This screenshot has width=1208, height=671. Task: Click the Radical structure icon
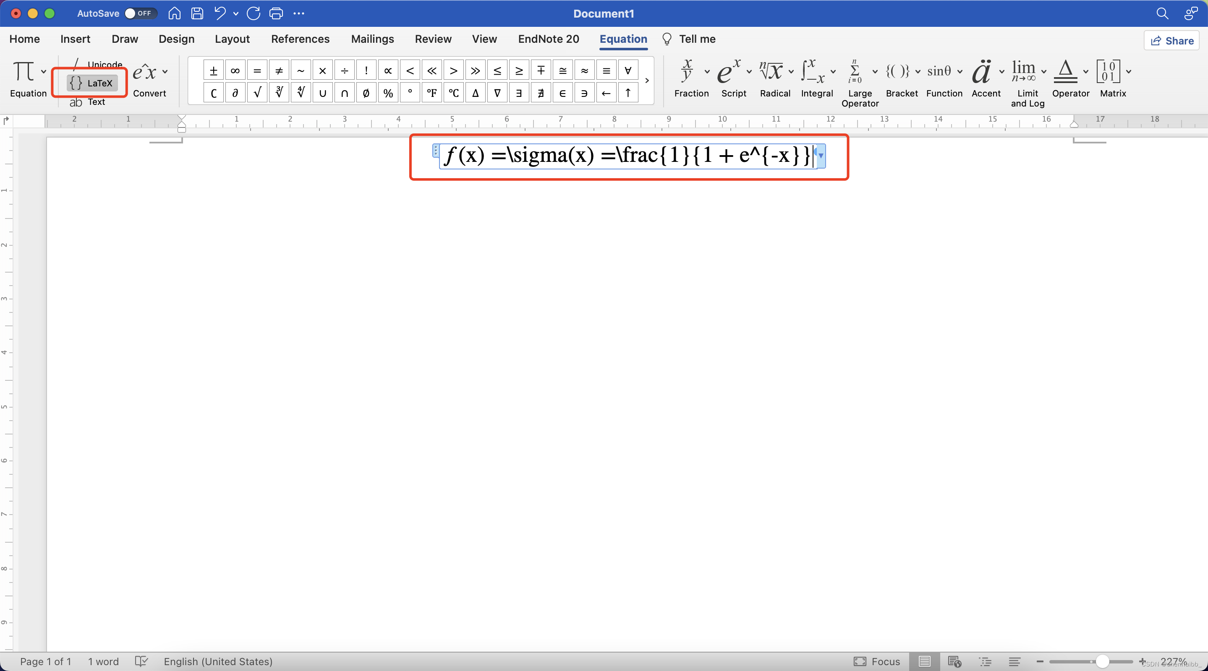coord(771,71)
